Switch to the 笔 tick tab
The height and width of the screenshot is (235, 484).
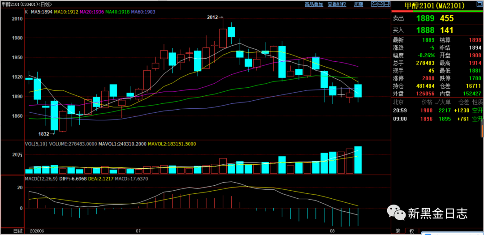click(398, 231)
